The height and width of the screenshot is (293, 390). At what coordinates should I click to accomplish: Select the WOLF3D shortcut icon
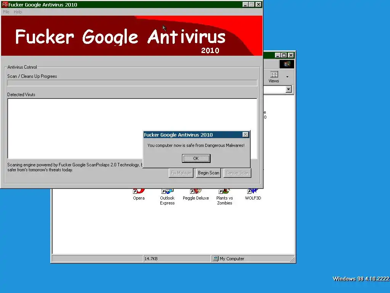point(253,195)
